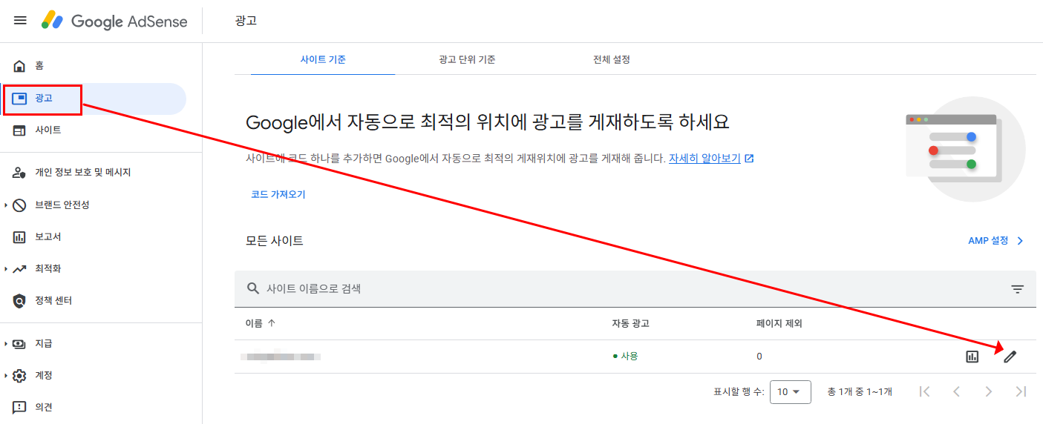Edit the site with pencil icon
Screen dimensions: 1043x424
point(1010,357)
